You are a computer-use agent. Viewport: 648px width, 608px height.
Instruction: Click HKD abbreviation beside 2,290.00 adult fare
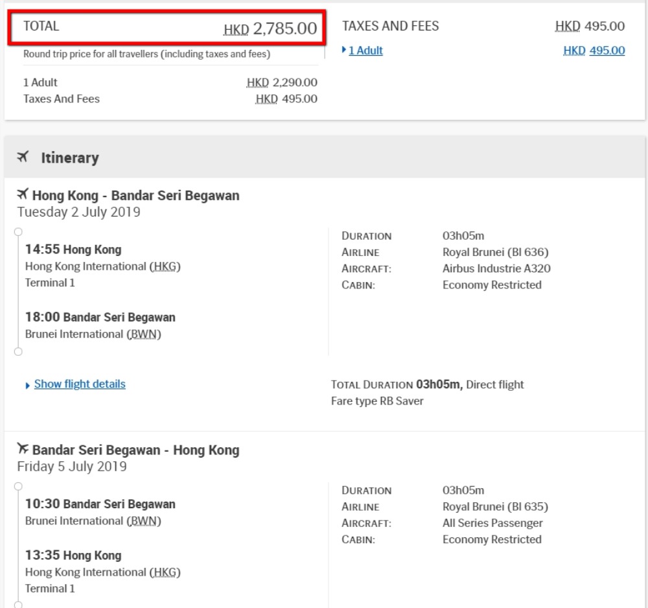[x=257, y=83]
